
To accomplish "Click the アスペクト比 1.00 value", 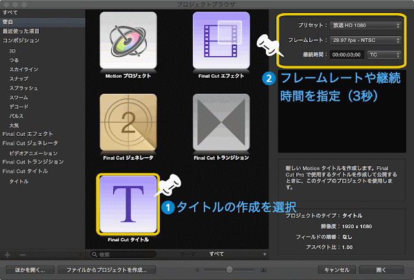I will tap(347, 247).
